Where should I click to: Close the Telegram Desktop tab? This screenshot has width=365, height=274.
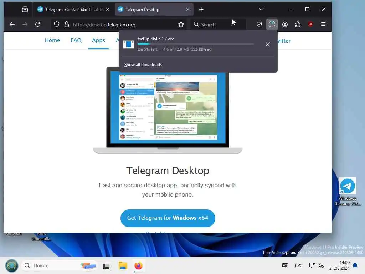pyautogui.click(x=188, y=9)
